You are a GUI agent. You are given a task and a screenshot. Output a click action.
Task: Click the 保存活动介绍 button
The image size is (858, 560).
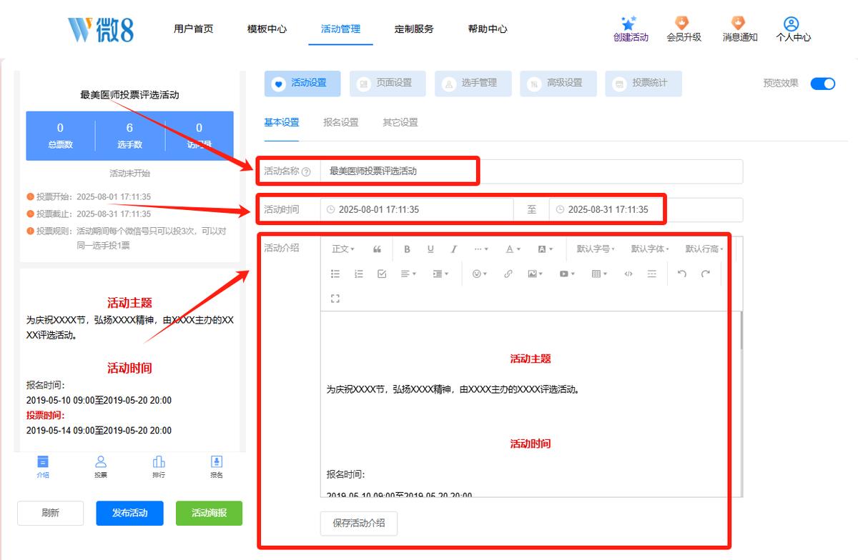click(359, 523)
